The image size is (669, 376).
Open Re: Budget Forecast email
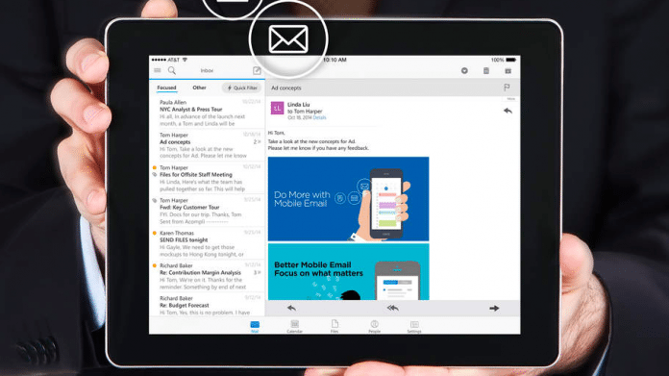(208, 305)
